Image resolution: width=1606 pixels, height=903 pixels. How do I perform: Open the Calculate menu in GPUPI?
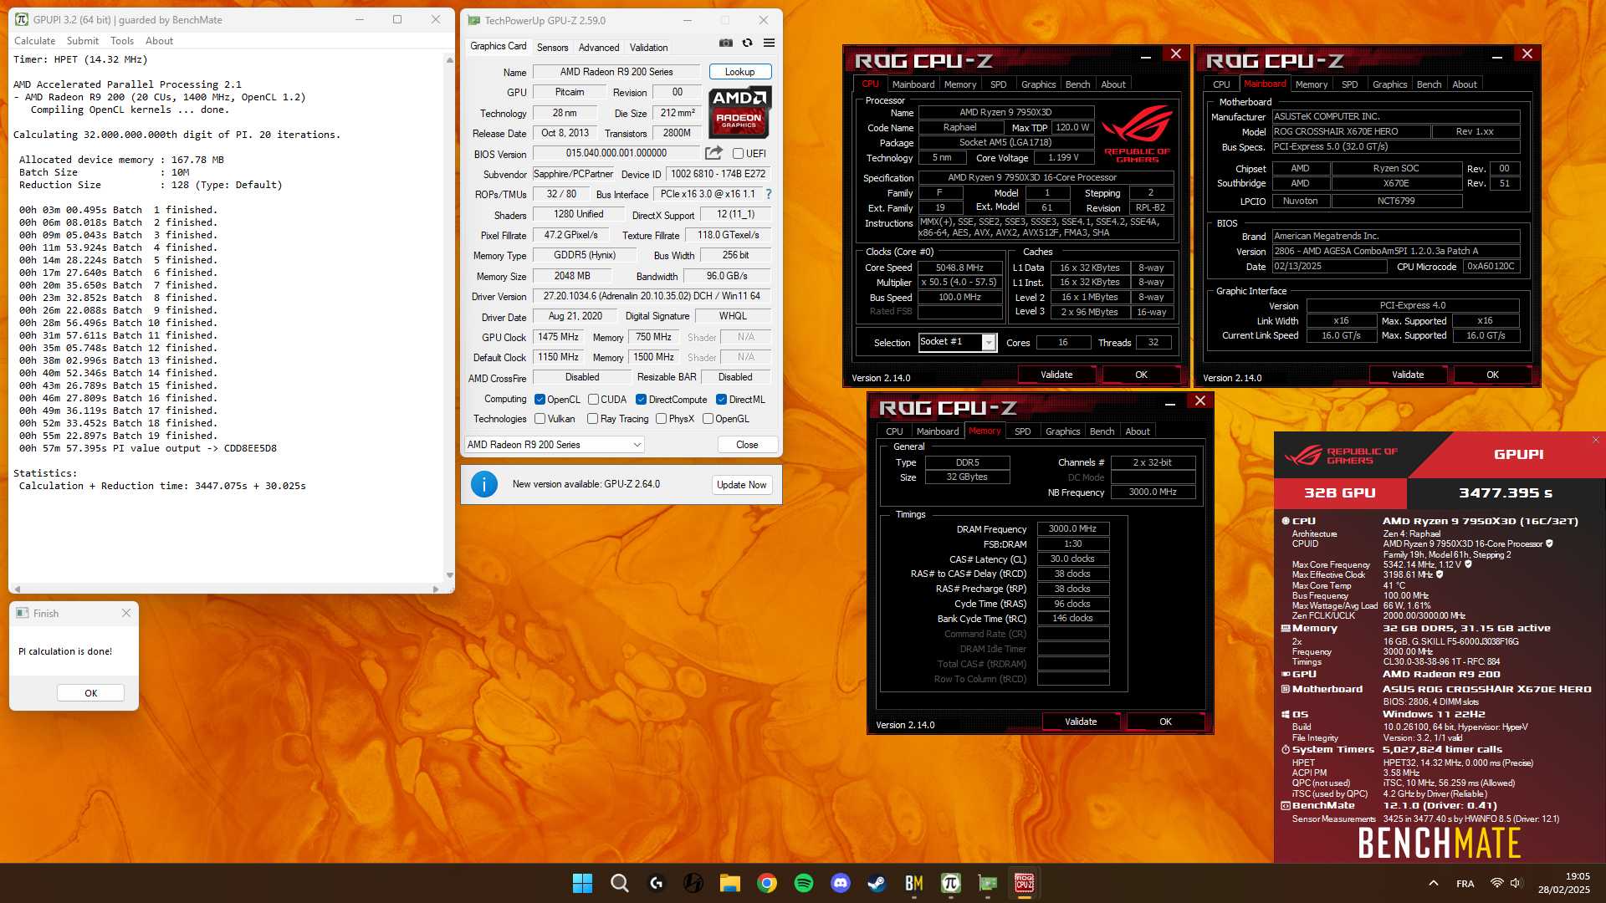pos(34,41)
